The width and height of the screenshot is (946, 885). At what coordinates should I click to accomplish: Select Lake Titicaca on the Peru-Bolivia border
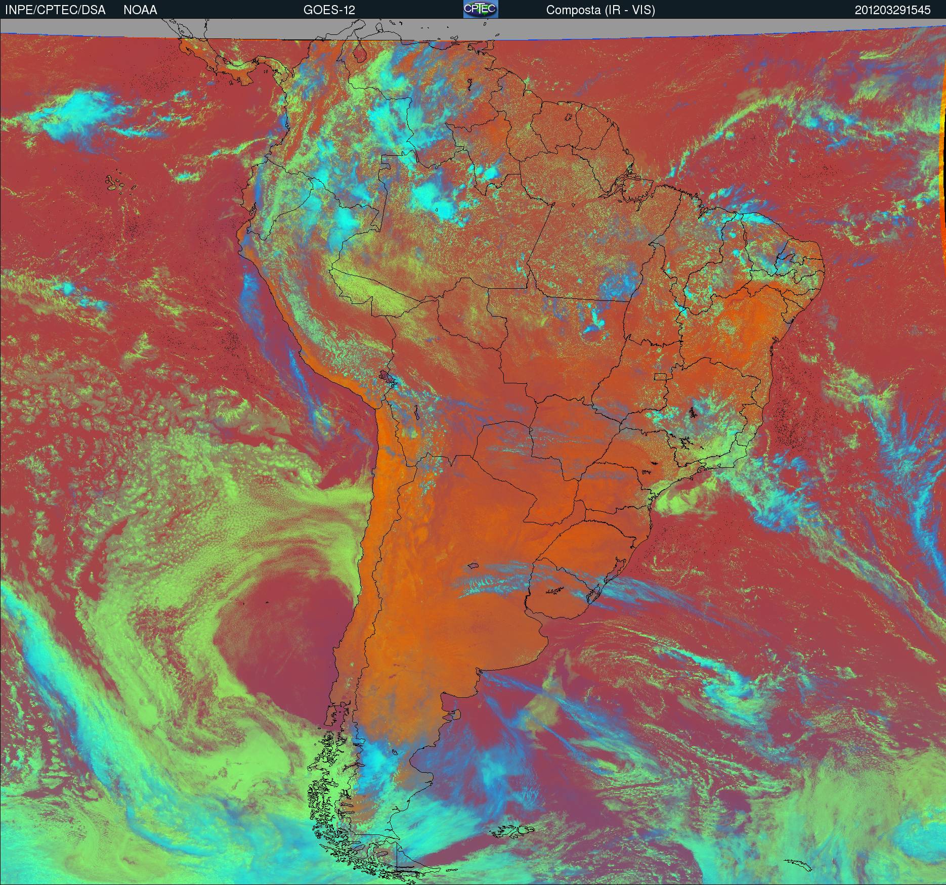[386, 377]
